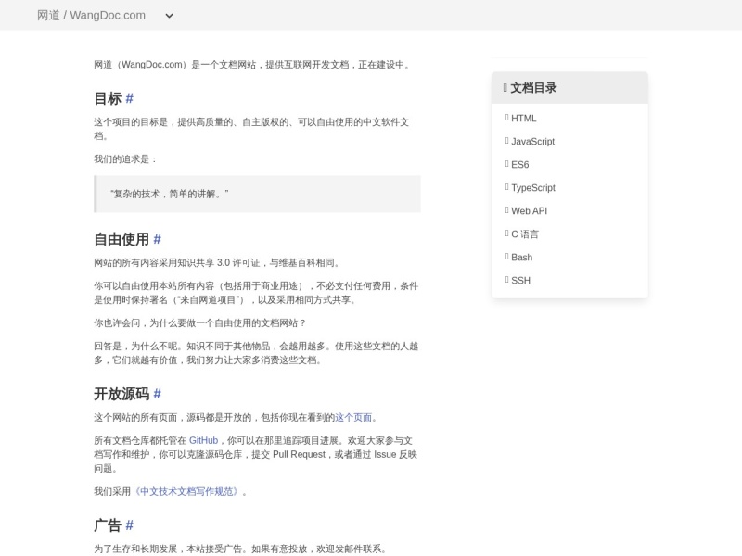Click the paragraph 你也许会问，为什么要做一个自由使用的文档网站？
The height and width of the screenshot is (556, 742).
point(200,323)
